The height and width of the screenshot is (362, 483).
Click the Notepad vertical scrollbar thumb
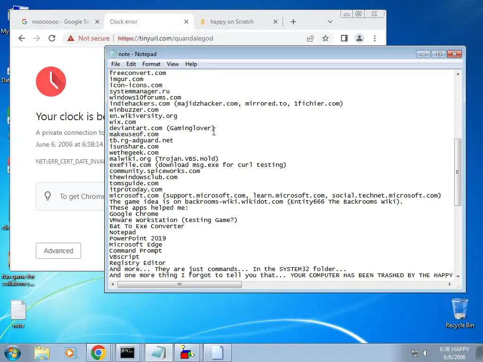458,172
